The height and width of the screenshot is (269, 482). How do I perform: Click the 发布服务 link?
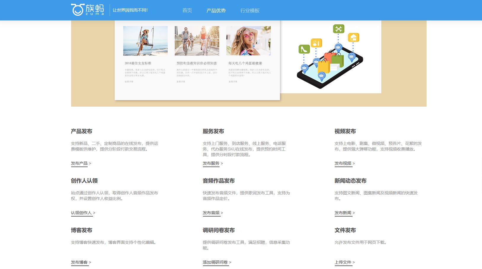[211, 163]
